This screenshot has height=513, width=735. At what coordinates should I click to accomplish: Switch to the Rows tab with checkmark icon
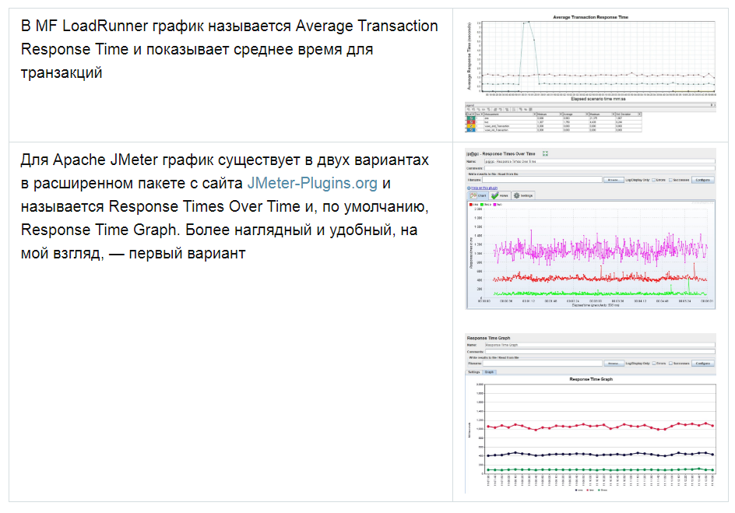500,196
